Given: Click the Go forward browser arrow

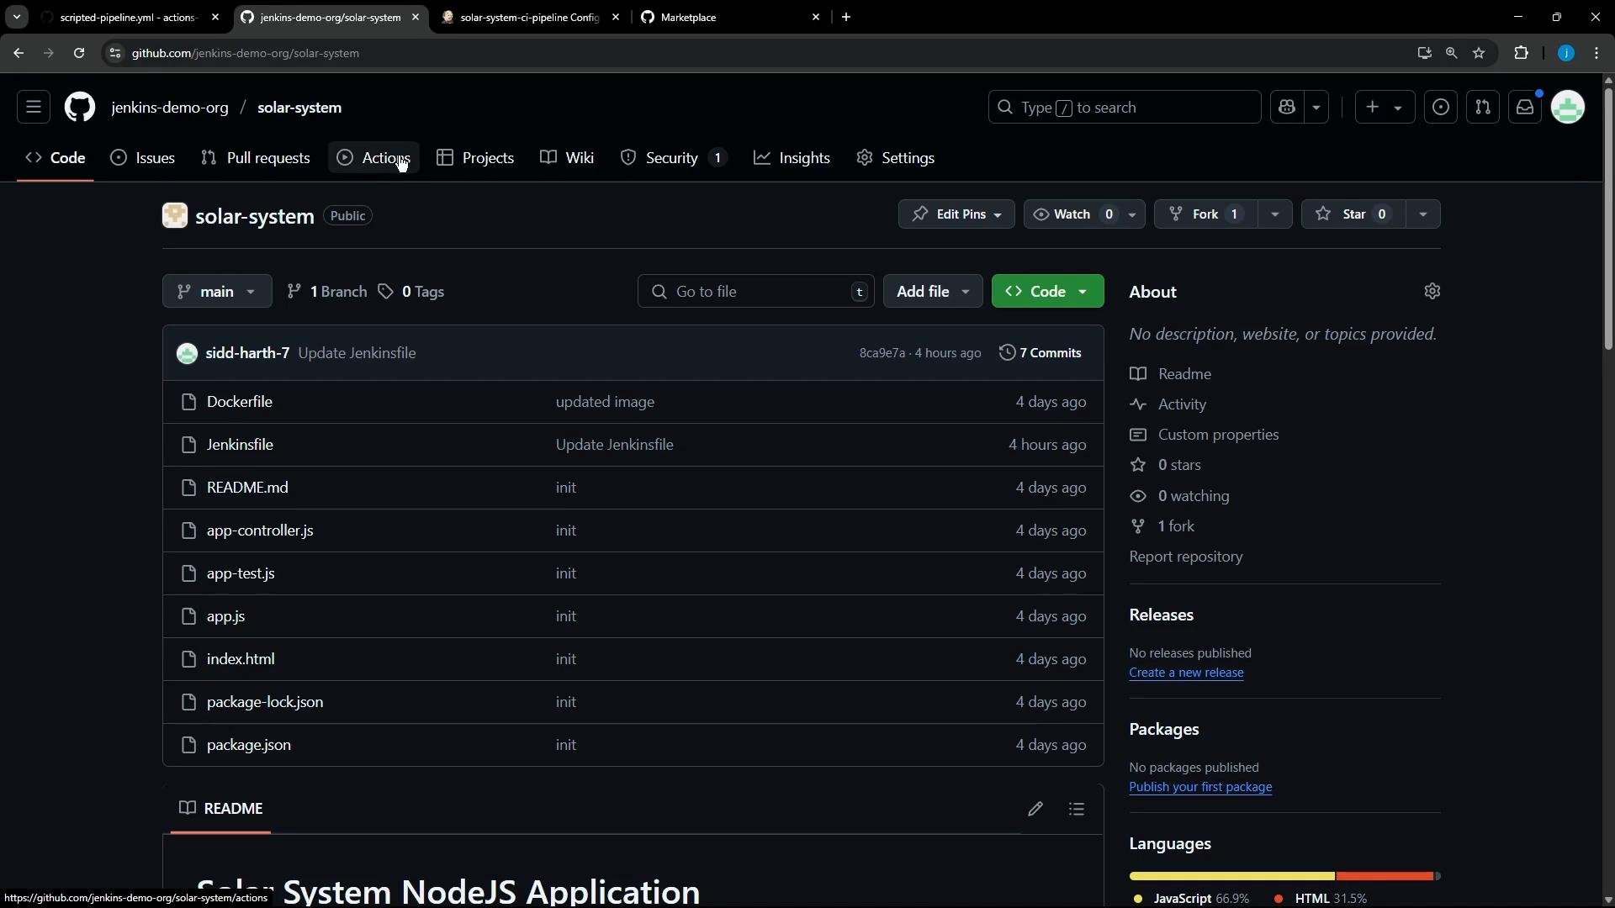Looking at the screenshot, I should coord(48,53).
